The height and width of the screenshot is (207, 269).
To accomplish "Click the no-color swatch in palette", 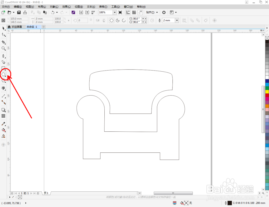I will 267,38.
